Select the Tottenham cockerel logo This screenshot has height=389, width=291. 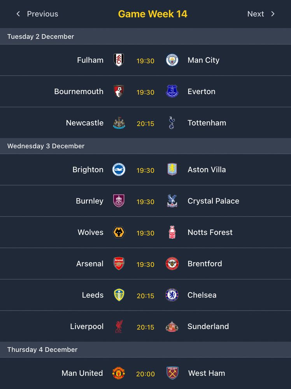pyautogui.click(x=172, y=123)
